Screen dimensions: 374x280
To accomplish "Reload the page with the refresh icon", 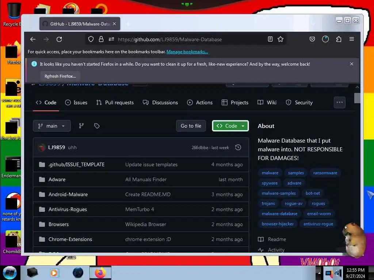I will click(59, 39).
